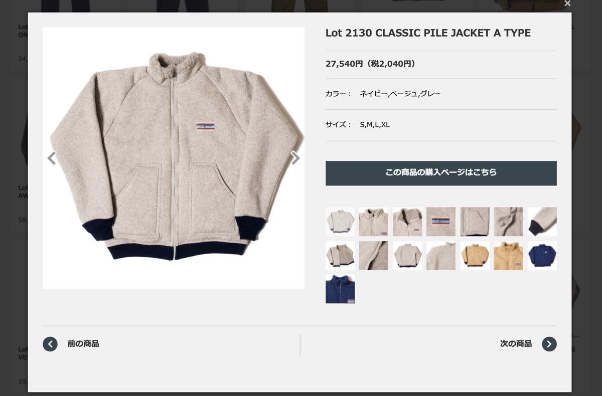This screenshot has height=396, width=602.
Task: Click the main gray jacket product image
Action: pos(174,158)
